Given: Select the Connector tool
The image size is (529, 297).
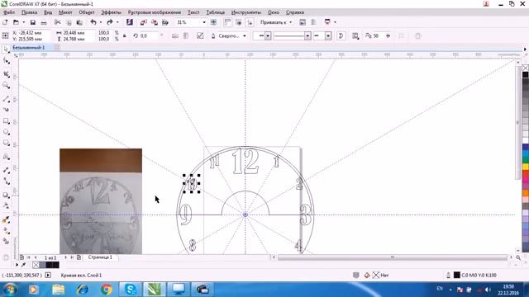Looking at the screenshot, I should coord(6,181).
